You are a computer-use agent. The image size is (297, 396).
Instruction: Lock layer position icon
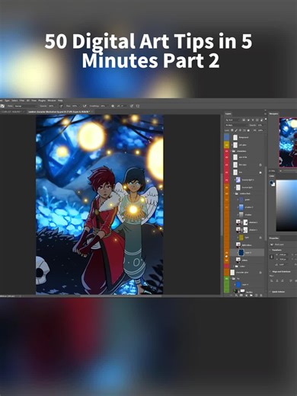coord(240,130)
